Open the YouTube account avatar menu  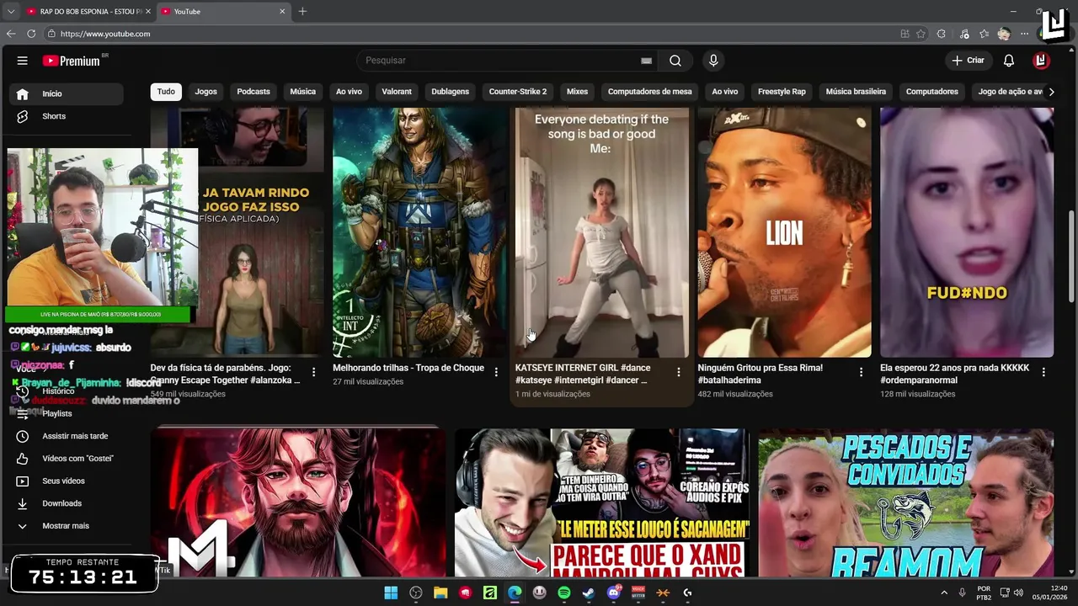tap(1041, 61)
